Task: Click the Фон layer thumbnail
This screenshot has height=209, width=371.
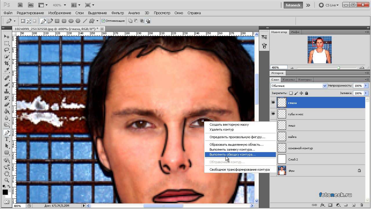Action: 282,171
